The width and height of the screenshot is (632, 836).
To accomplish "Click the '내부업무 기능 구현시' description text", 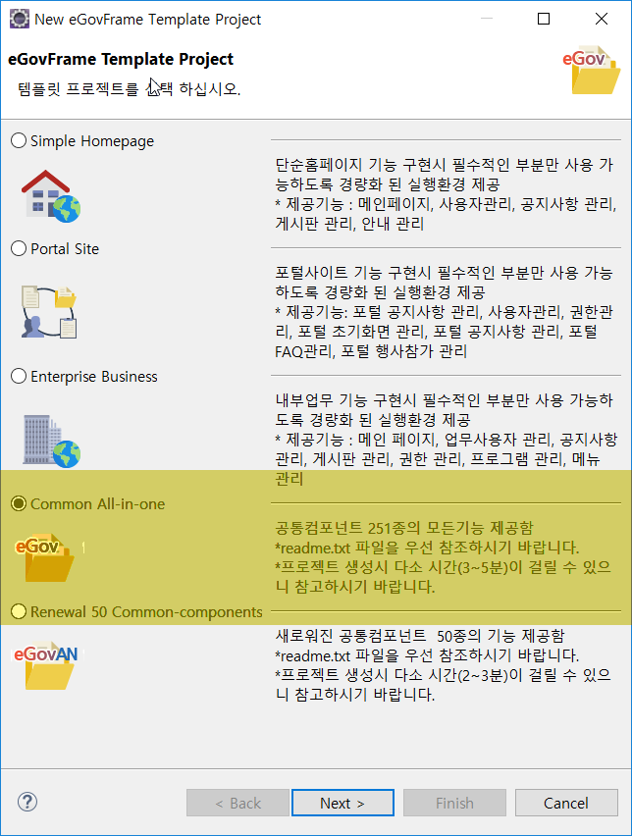I will pos(446,440).
